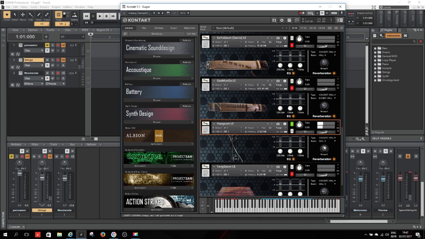The width and height of the screenshot is (425, 239).
Task: Toggle the Snap to grid button
Action: pyautogui.click(x=58, y=15)
